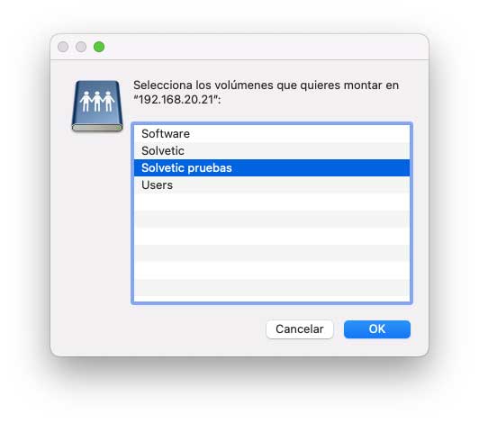Close the dialog with the leftmost gray button
Image resolution: width=479 pixels, height=423 pixels.
(63, 47)
